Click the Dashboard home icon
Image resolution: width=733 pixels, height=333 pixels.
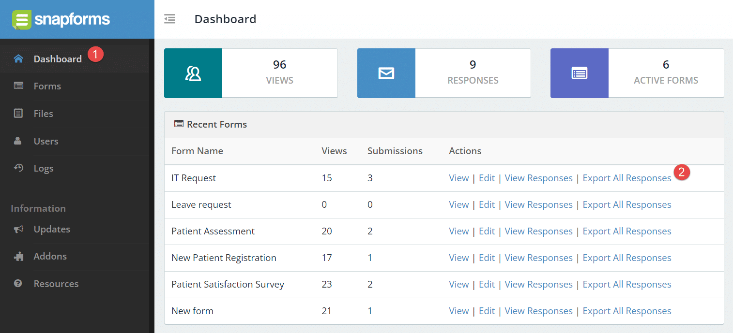(x=18, y=59)
